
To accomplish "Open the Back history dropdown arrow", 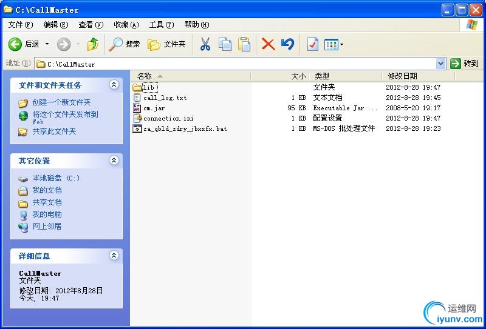I will point(47,44).
